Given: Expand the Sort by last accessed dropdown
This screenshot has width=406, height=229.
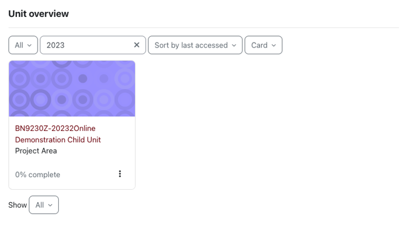Looking at the screenshot, I should (x=196, y=45).
